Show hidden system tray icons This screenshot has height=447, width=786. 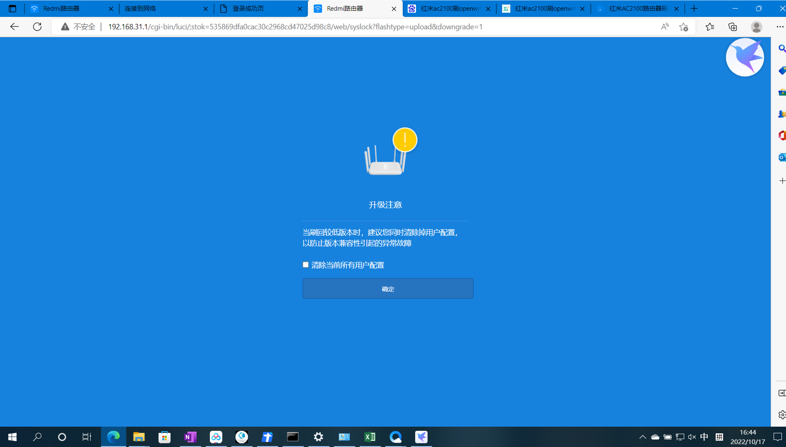[642, 437]
